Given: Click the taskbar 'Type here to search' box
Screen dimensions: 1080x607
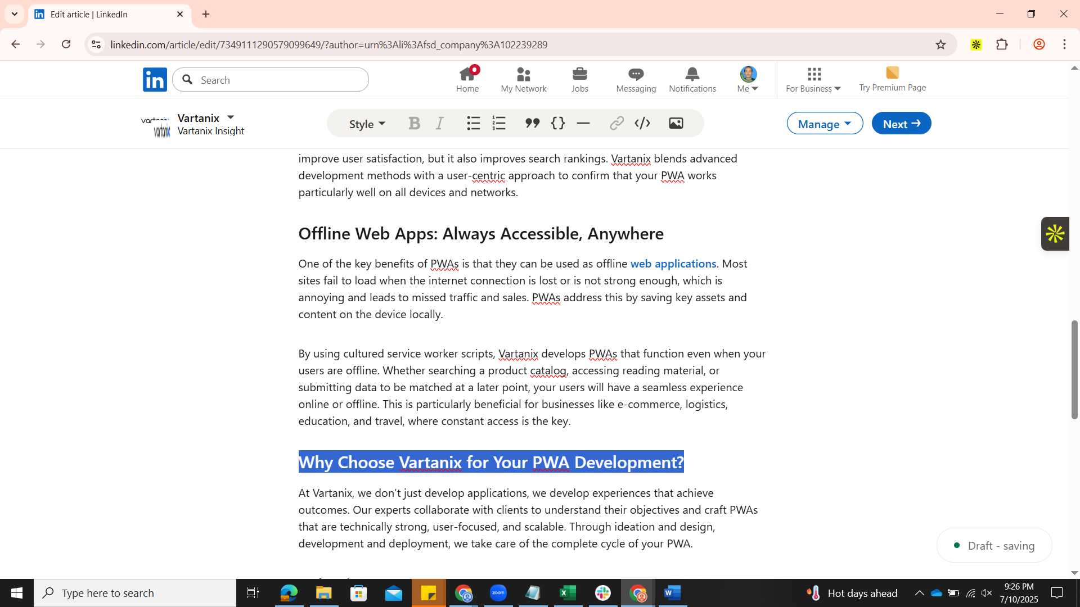Looking at the screenshot, I should [x=135, y=593].
